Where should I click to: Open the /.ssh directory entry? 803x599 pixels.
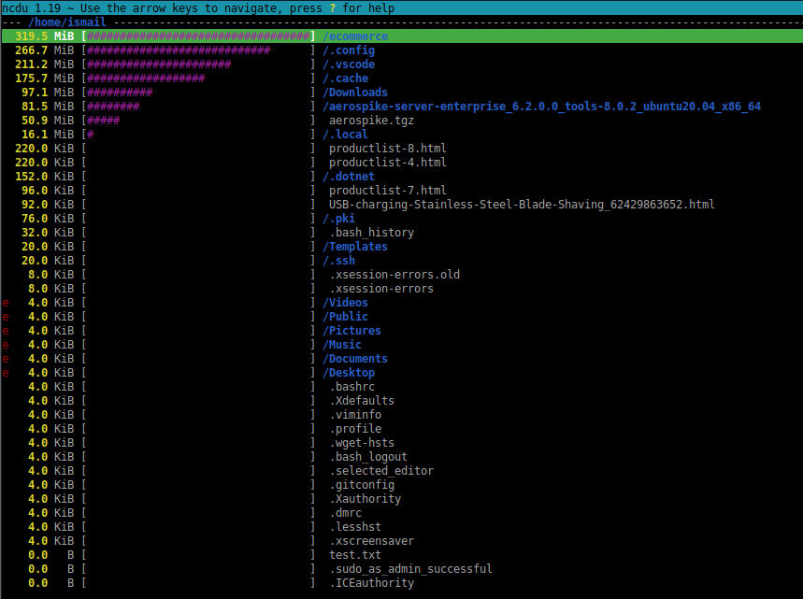[x=338, y=261]
